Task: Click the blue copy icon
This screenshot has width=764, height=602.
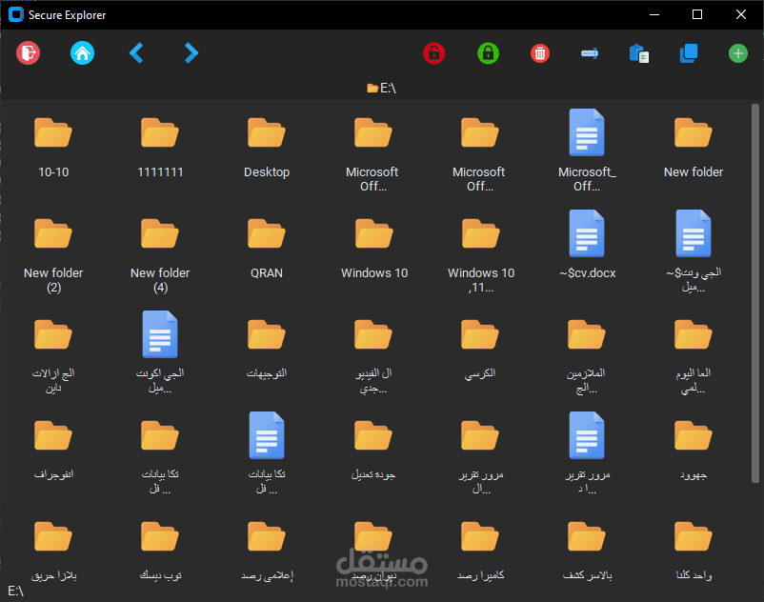Action: [689, 53]
